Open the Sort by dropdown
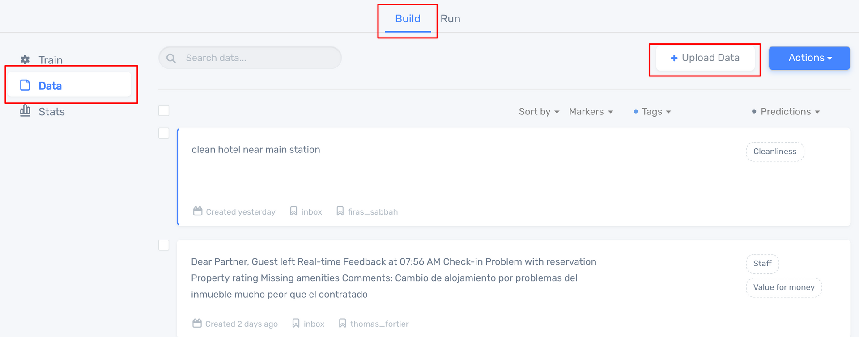The image size is (859, 337). [539, 112]
